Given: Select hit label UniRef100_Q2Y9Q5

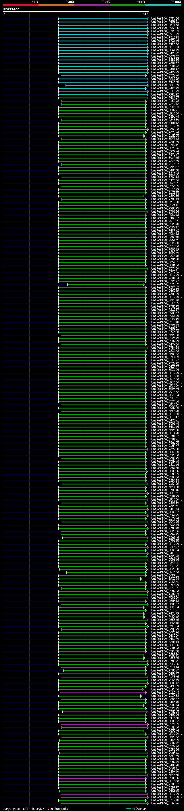Looking at the screenshot, I should coord(165,724).
